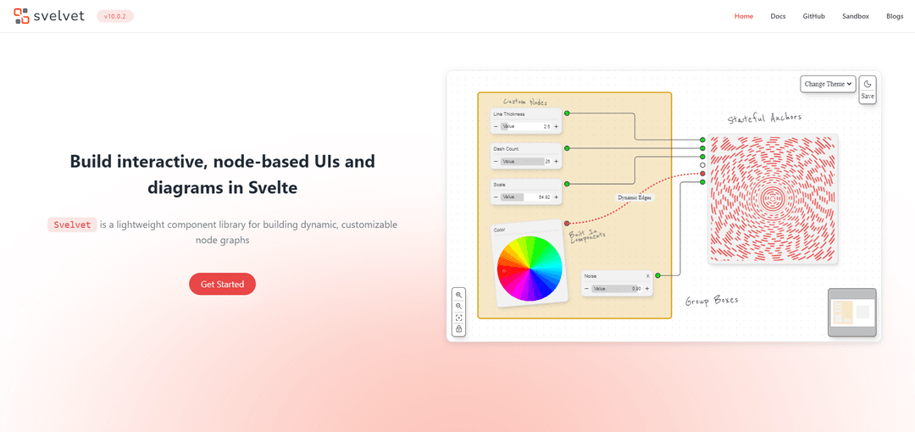915x432 pixels.
Task: Click the fit view icon
Action: click(458, 318)
